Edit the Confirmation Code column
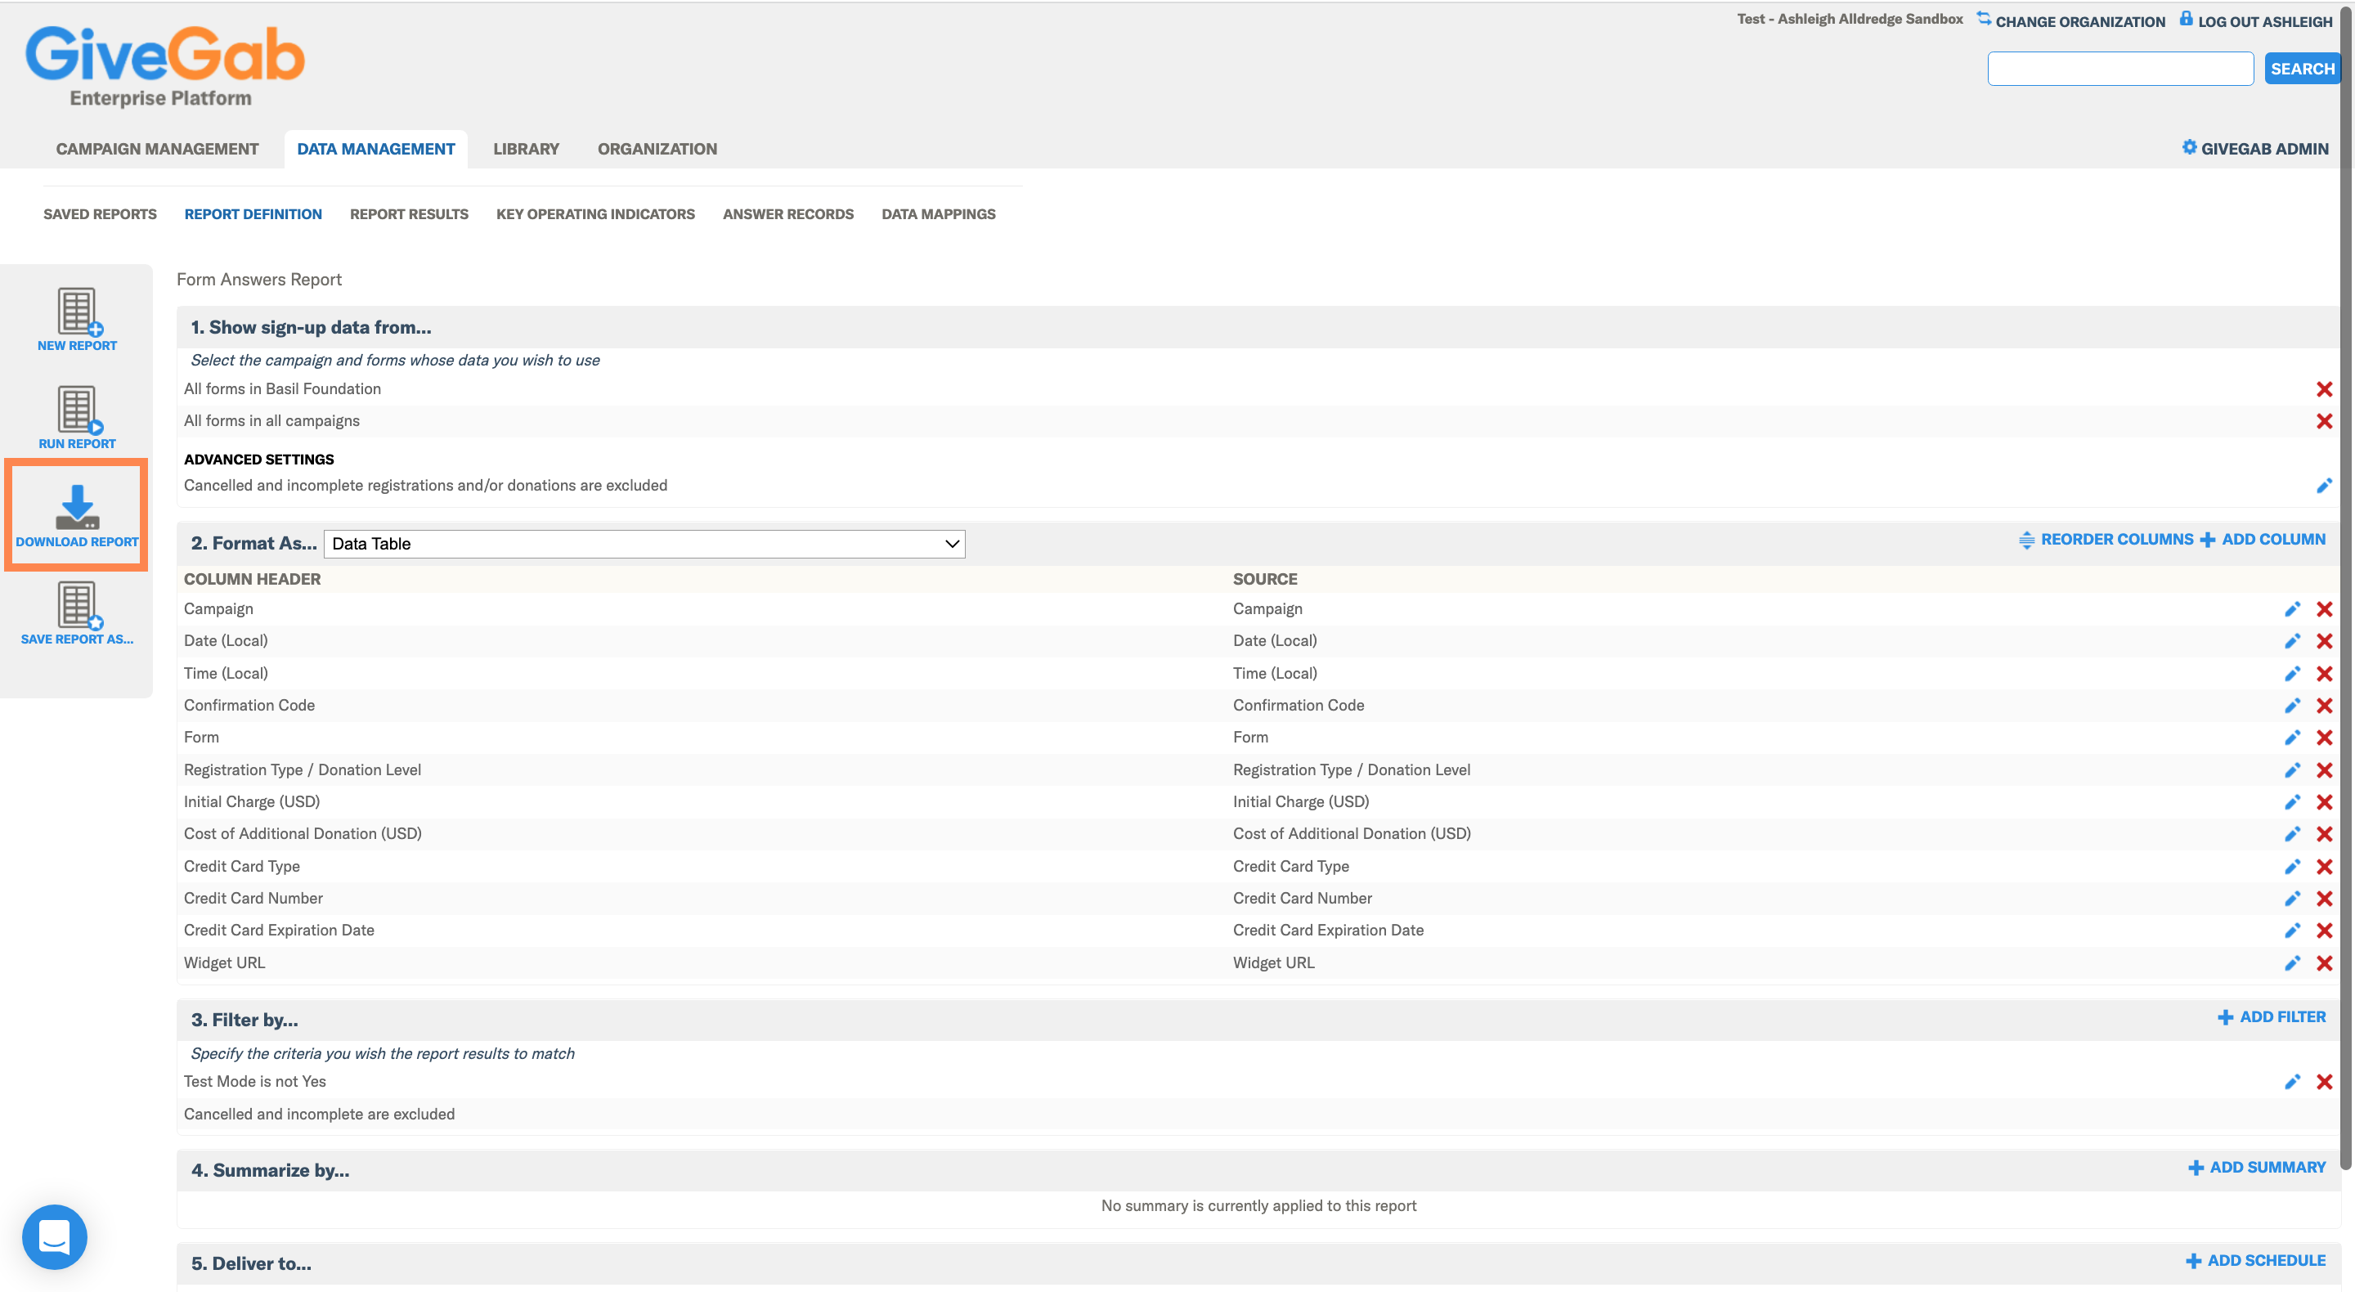 coord(2292,706)
